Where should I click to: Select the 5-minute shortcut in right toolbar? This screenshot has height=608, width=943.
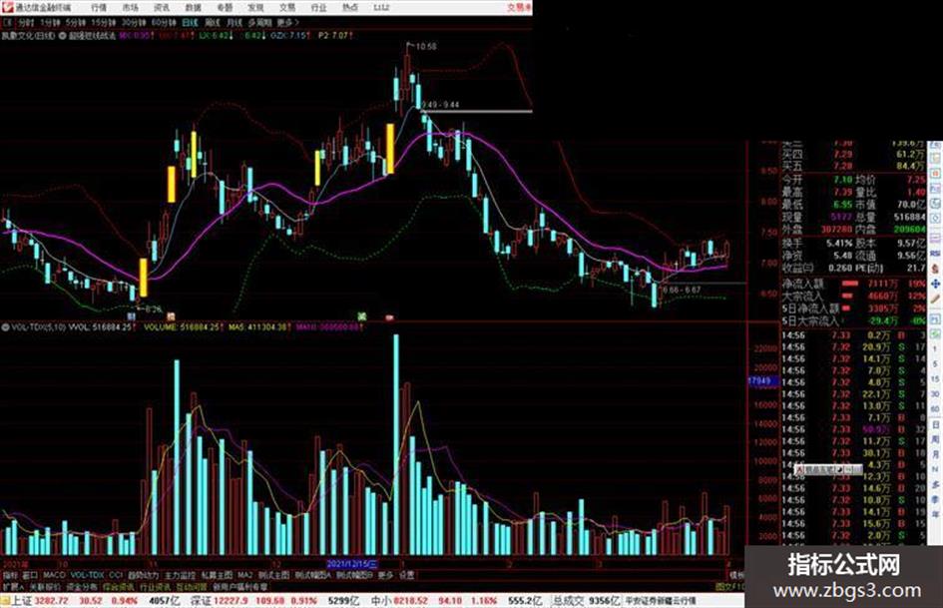[935, 364]
